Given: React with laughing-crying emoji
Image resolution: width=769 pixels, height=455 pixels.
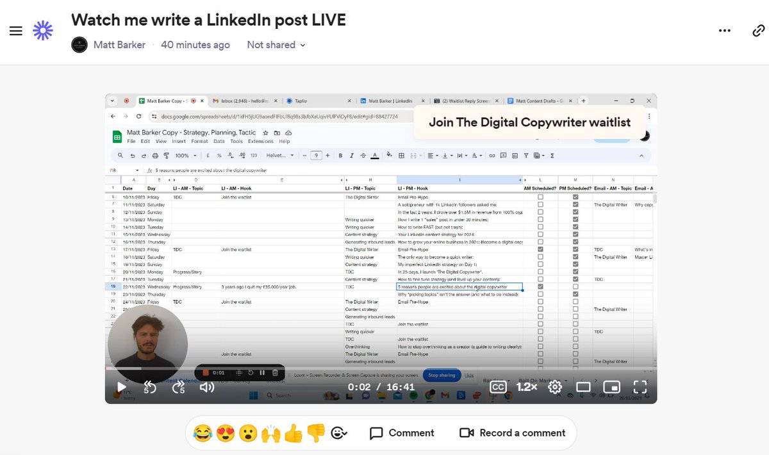Looking at the screenshot, I should 203,433.
